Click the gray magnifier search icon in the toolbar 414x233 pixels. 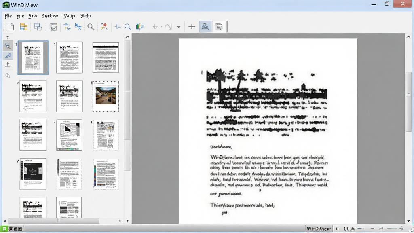pos(91,27)
